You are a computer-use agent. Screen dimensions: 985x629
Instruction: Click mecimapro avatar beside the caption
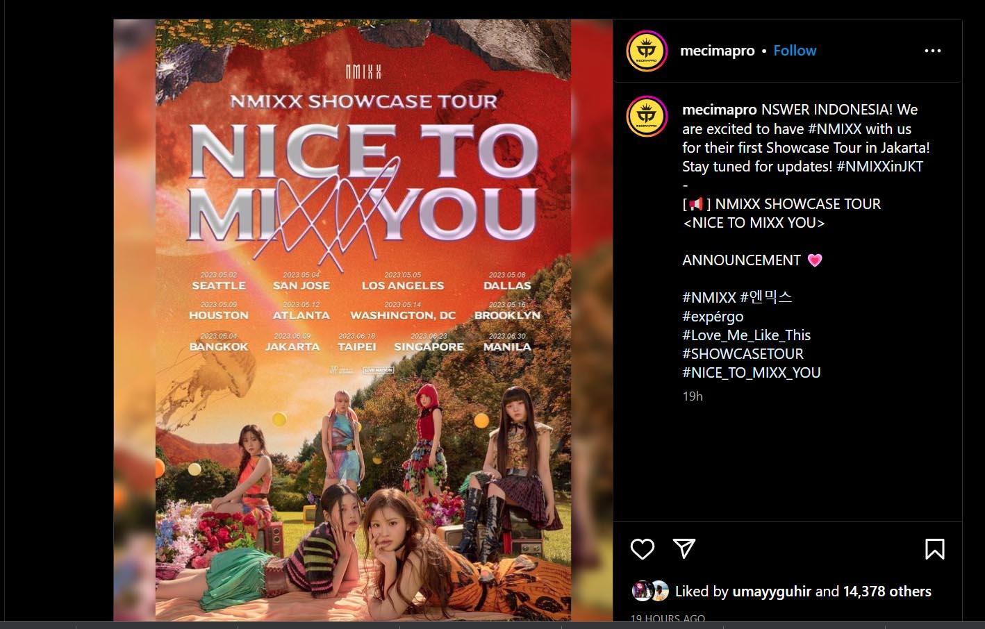pos(647,117)
